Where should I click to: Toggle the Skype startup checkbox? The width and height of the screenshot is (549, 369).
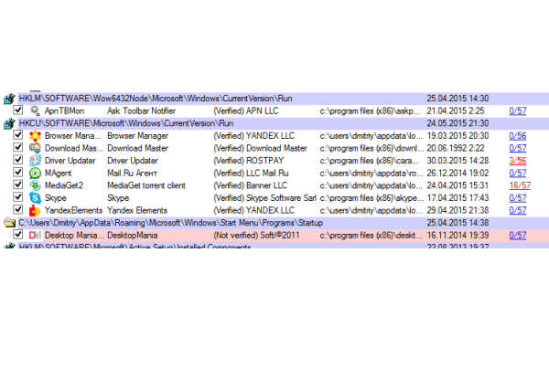[18, 197]
